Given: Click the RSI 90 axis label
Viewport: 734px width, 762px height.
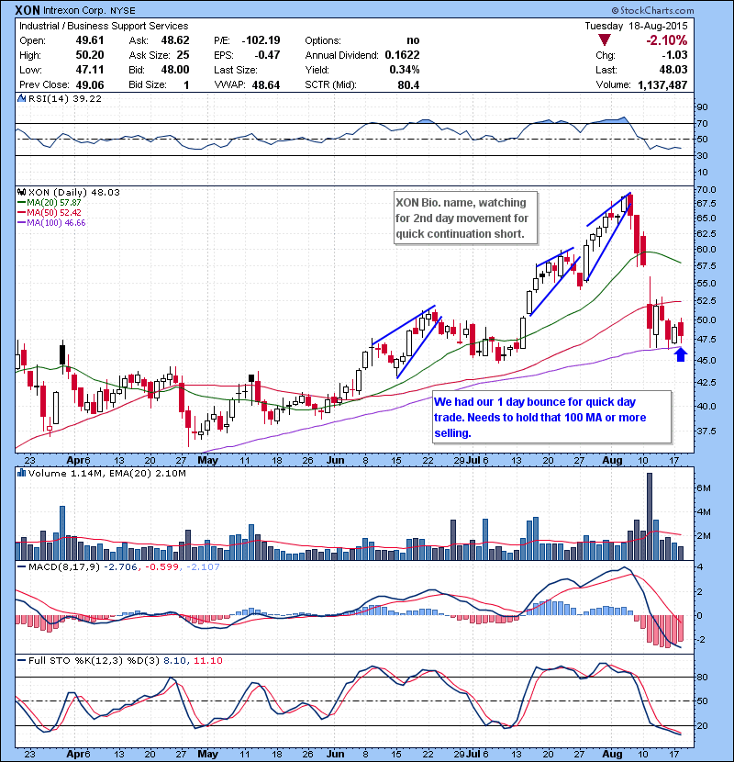Looking at the screenshot, I should coord(702,106).
